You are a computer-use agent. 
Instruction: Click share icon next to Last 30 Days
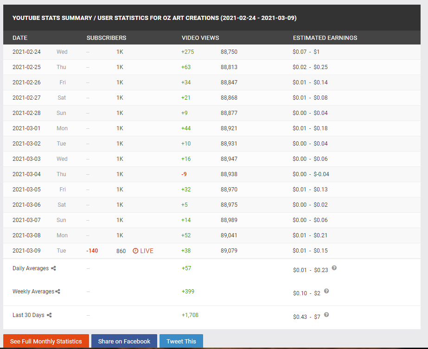[49, 315]
